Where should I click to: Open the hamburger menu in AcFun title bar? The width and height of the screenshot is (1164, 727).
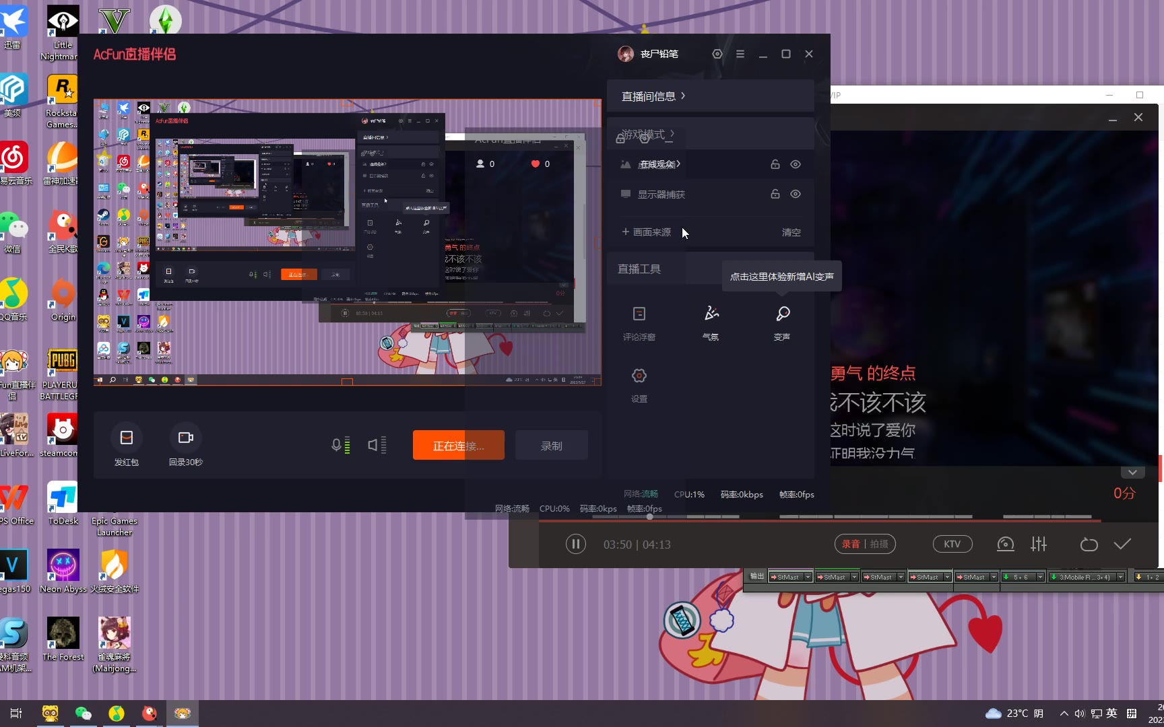click(x=740, y=54)
